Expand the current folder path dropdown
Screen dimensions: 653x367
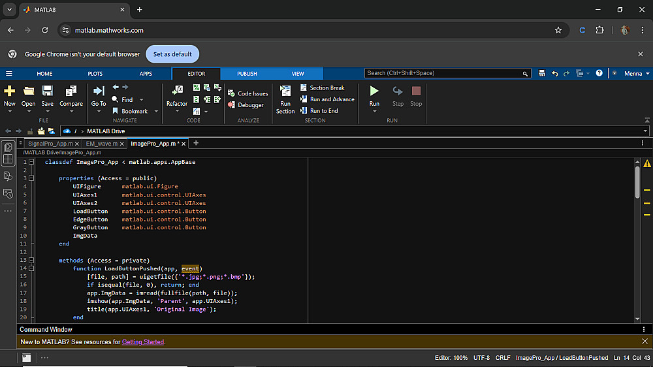coord(645,131)
